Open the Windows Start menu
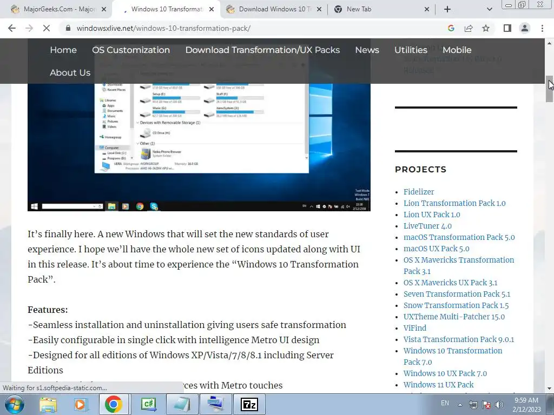The height and width of the screenshot is (415, 554). point(15,404)
